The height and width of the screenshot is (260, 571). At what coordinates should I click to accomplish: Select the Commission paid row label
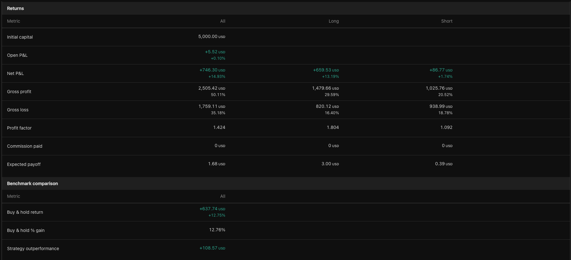pos(25,146)
